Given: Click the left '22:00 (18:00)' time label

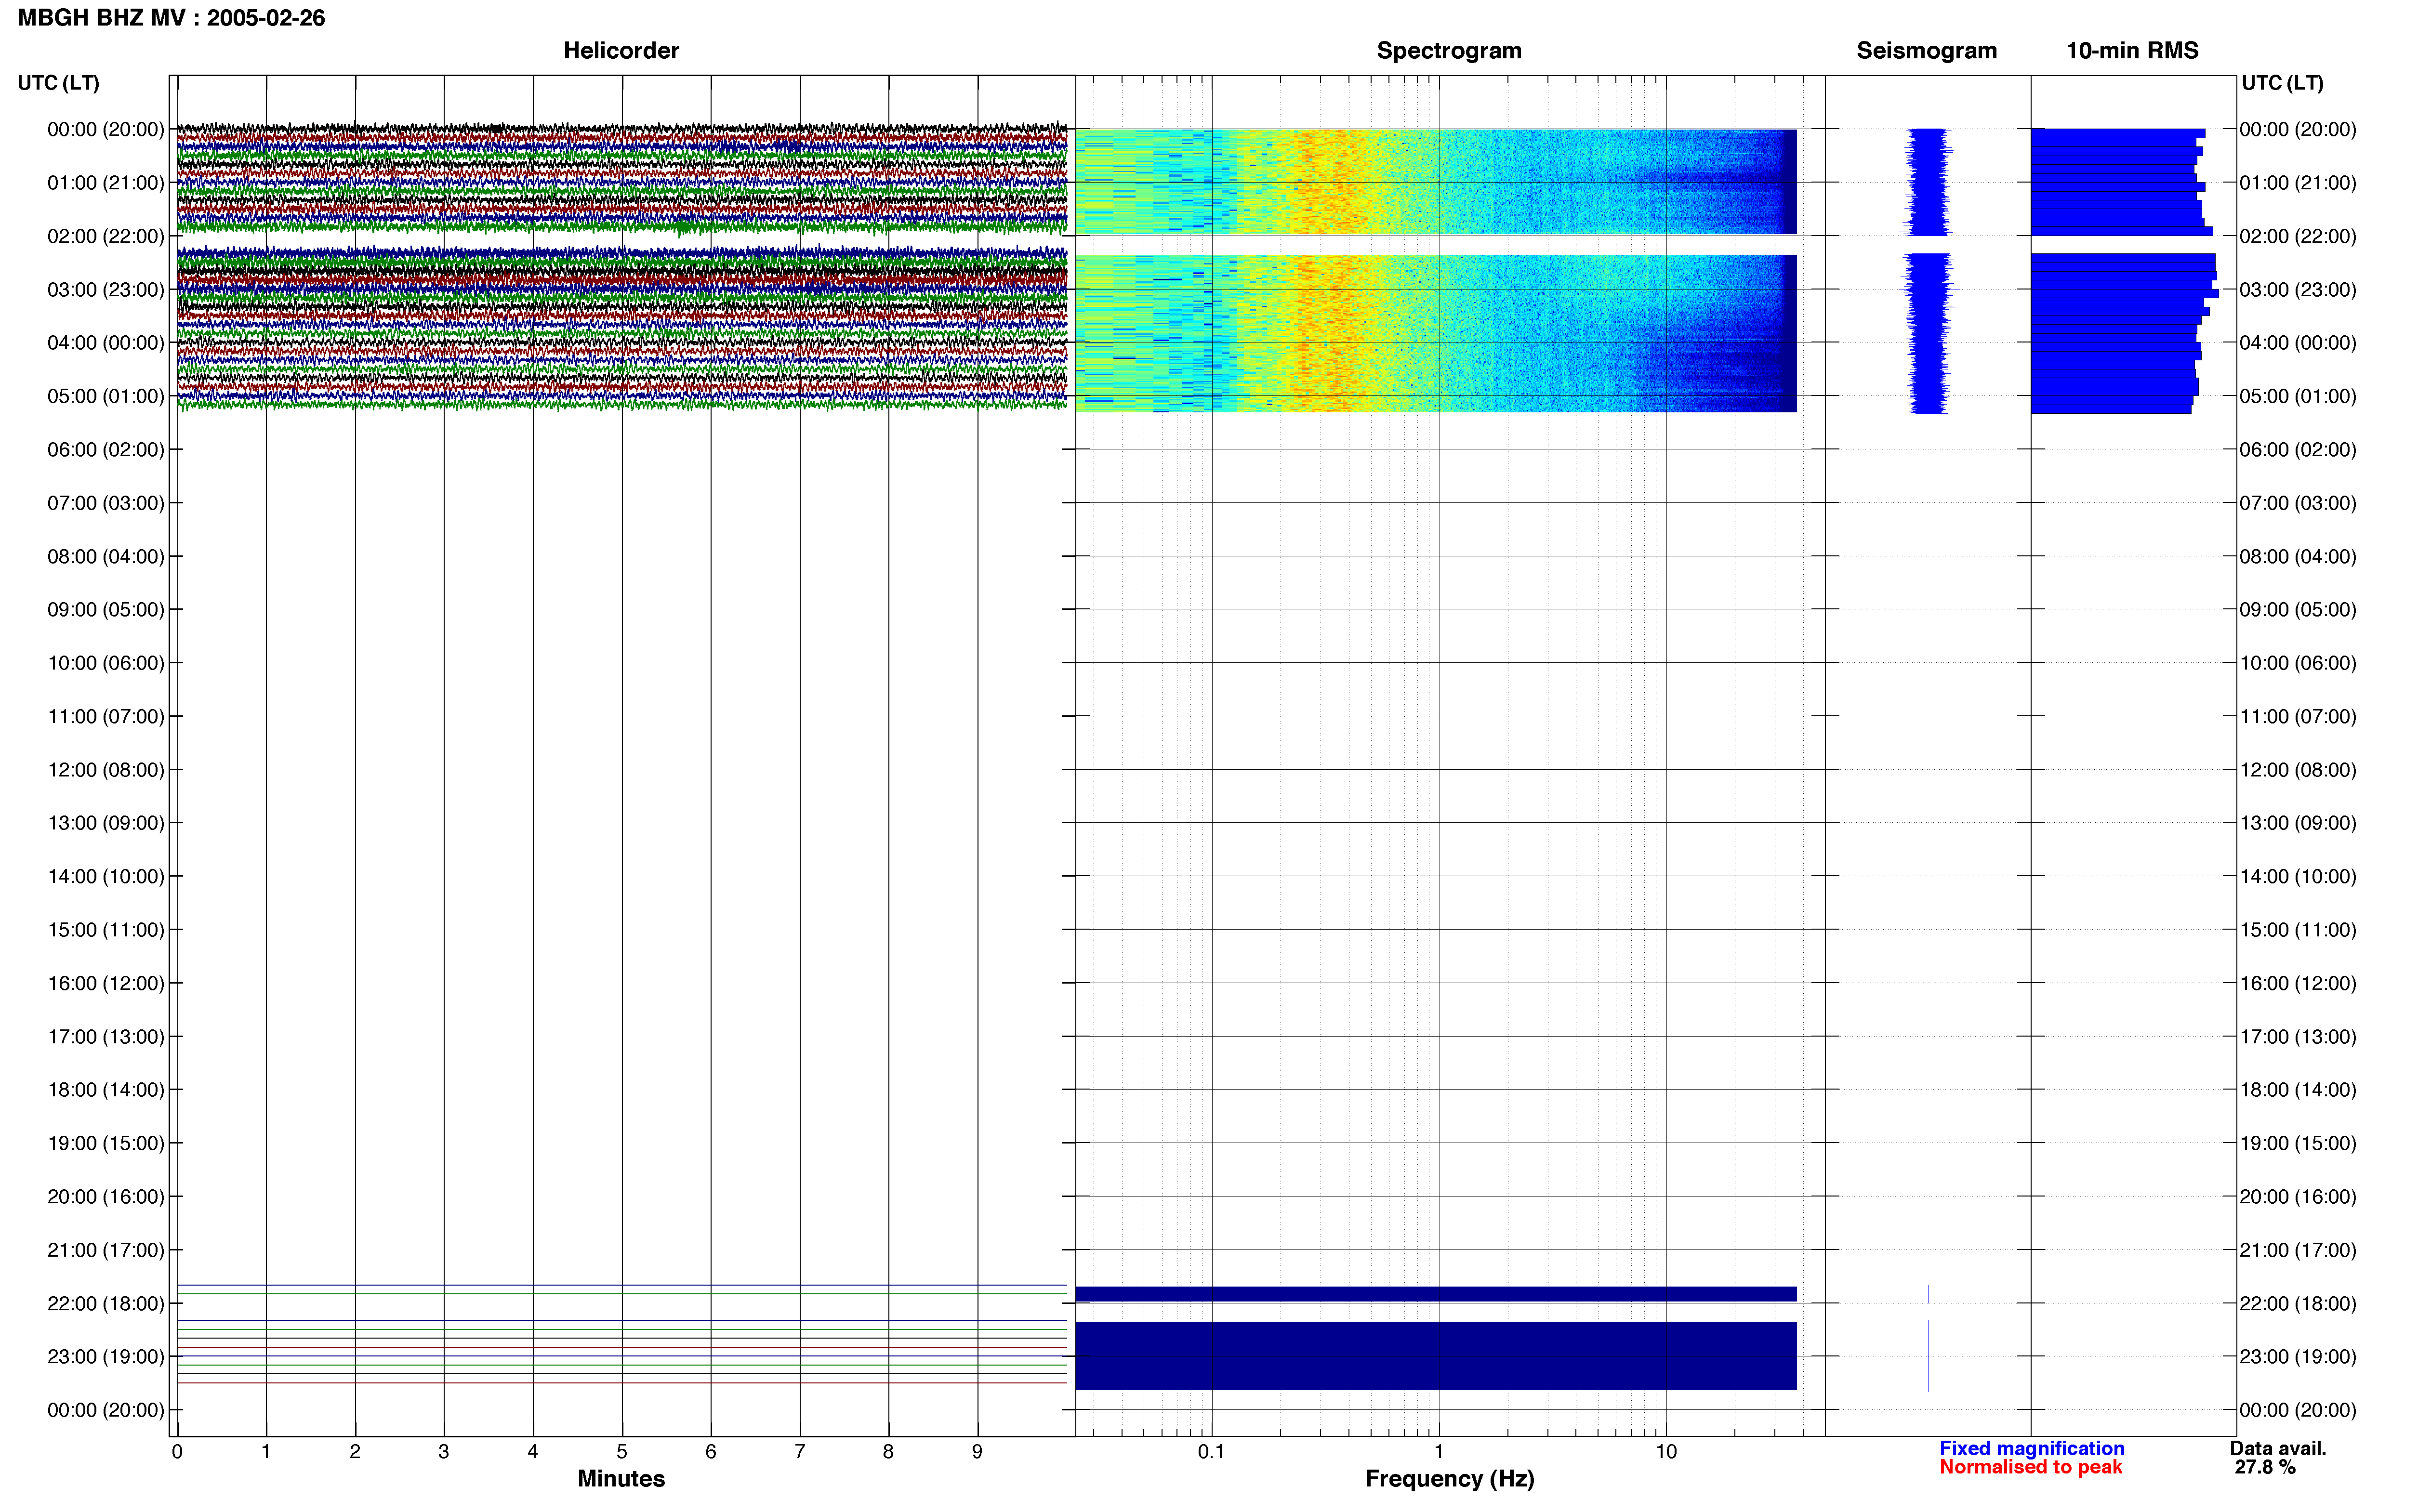Looking at the screenshot, I should (106, 1304).
